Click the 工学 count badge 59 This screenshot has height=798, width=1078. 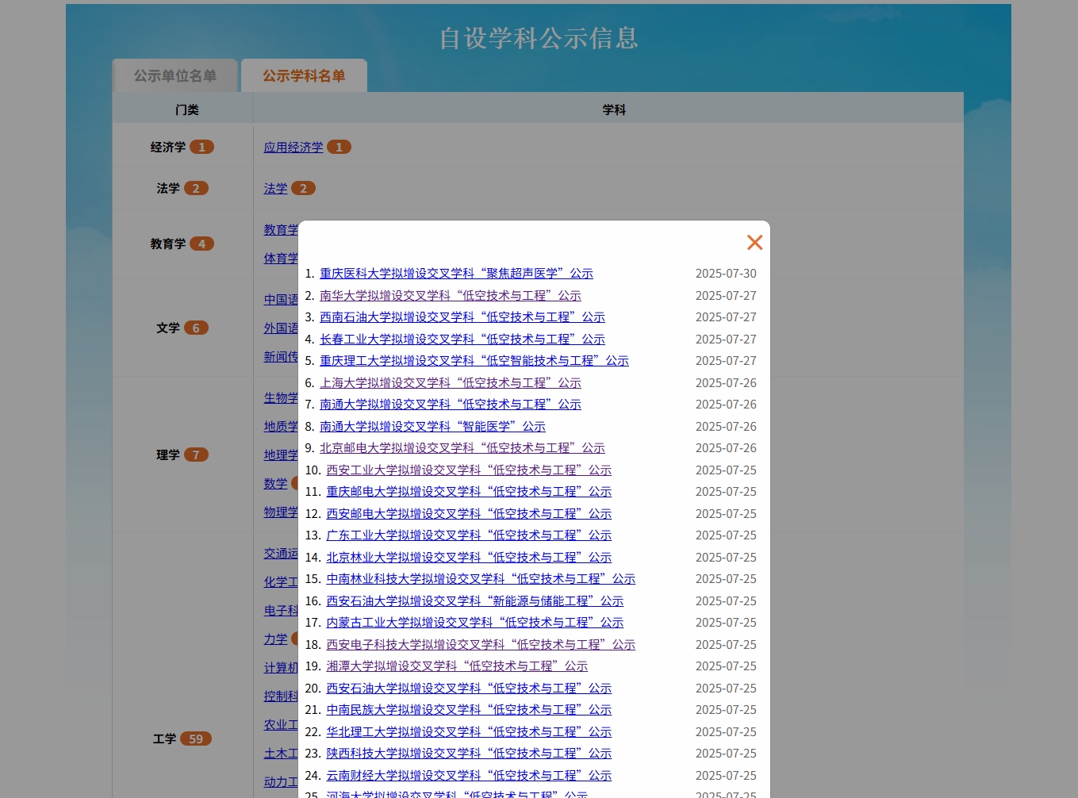[196, 739]
